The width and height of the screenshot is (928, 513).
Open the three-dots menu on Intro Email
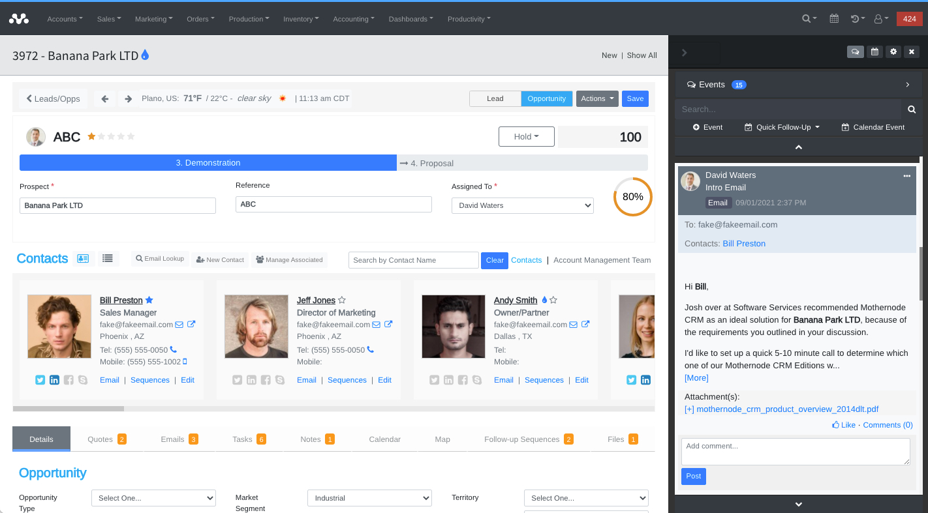click(x=906, y=176)
